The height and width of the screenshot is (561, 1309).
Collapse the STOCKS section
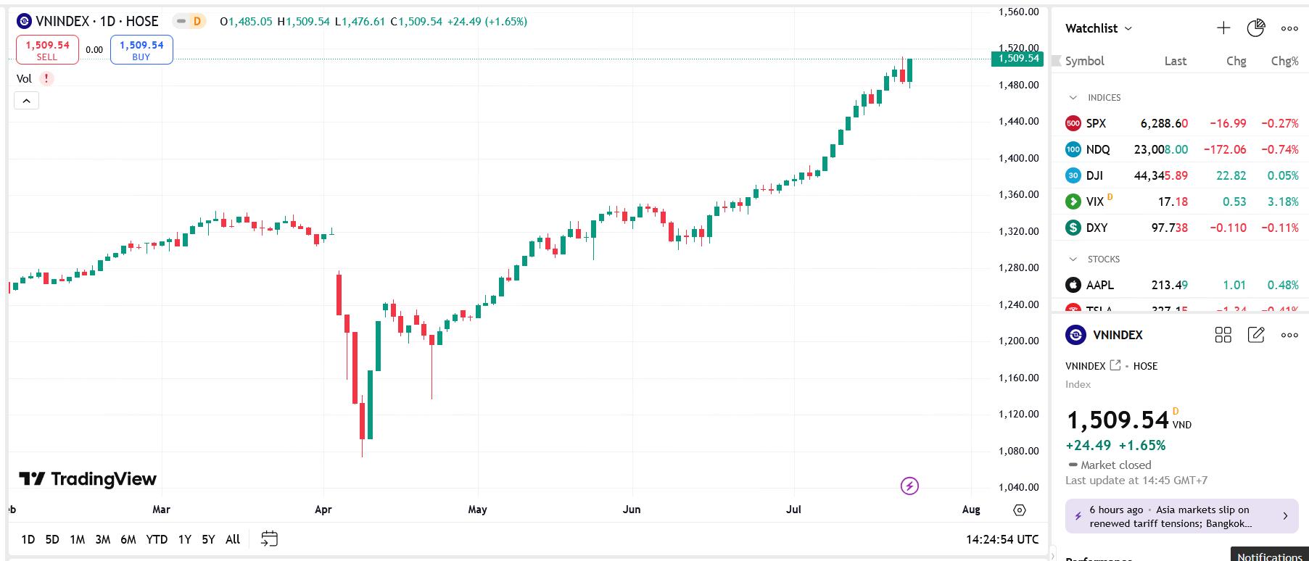click(x=1073, y=259)
